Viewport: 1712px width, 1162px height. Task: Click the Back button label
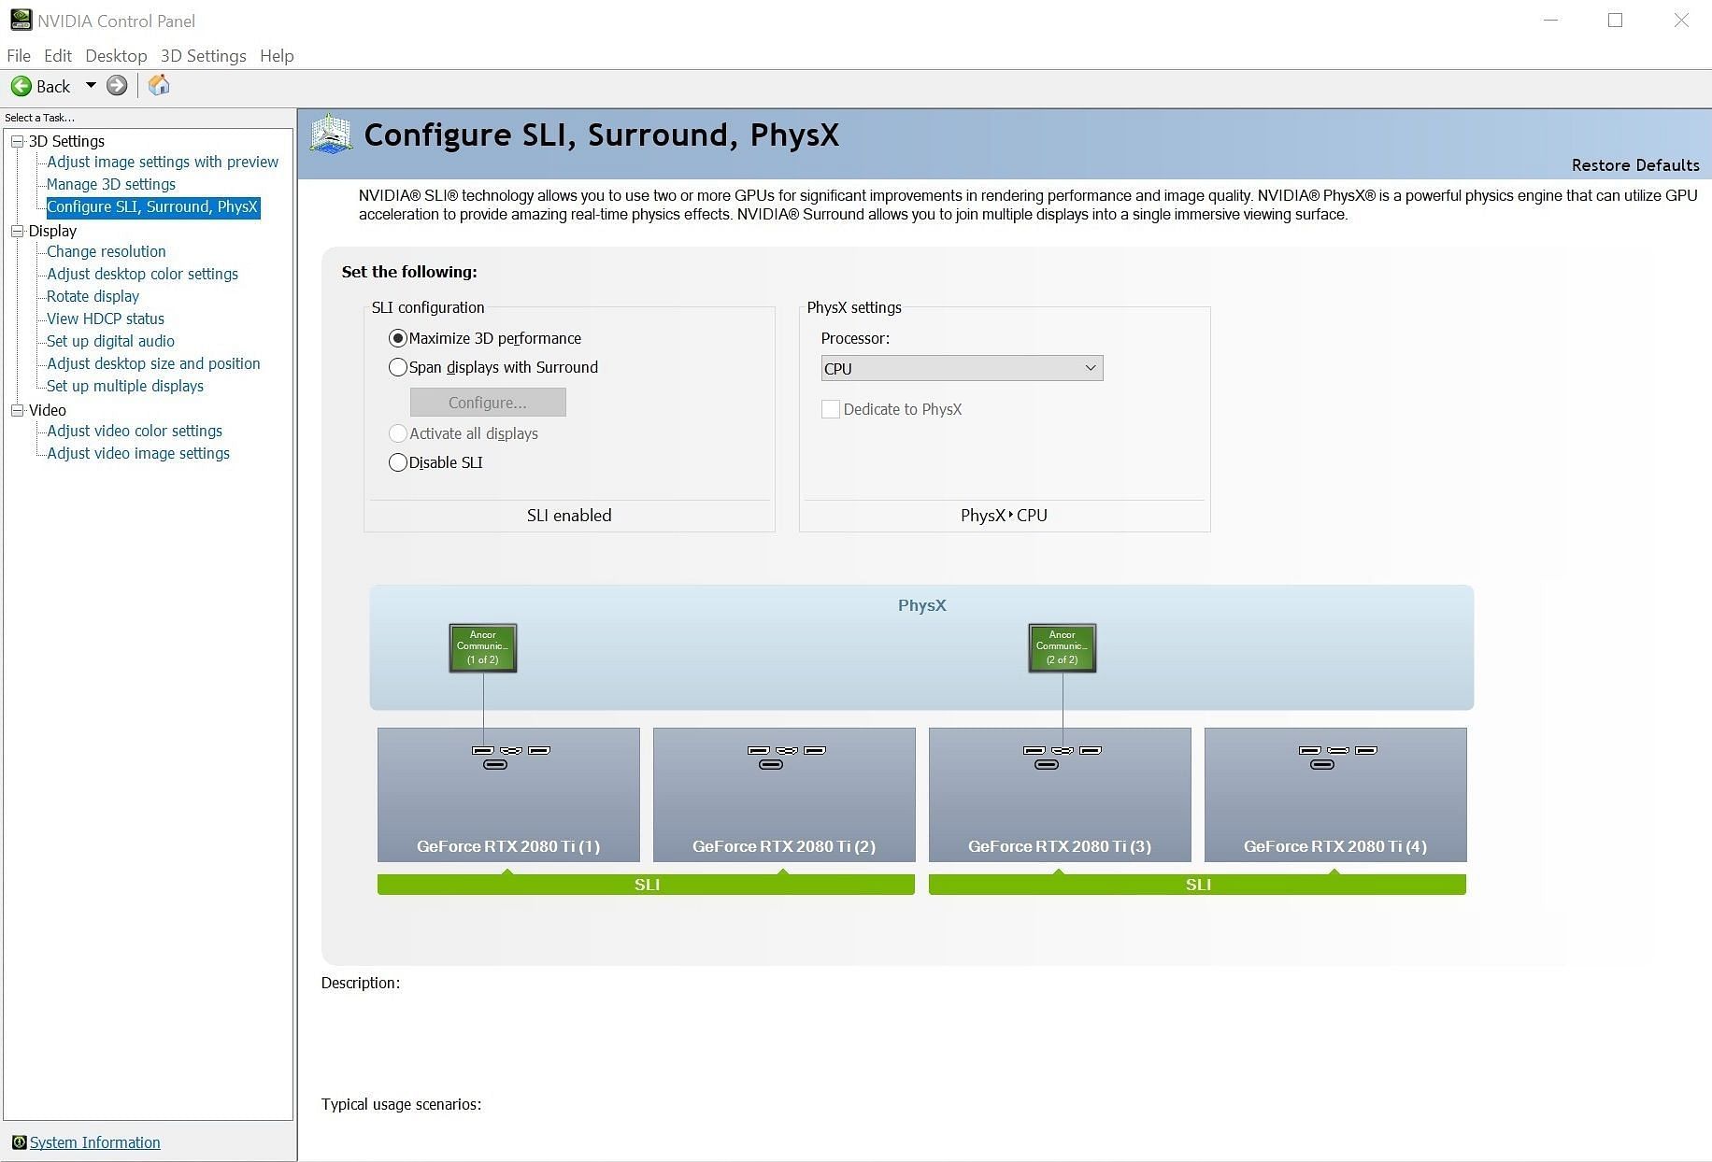pyautogui.click(x=53, y=86)
